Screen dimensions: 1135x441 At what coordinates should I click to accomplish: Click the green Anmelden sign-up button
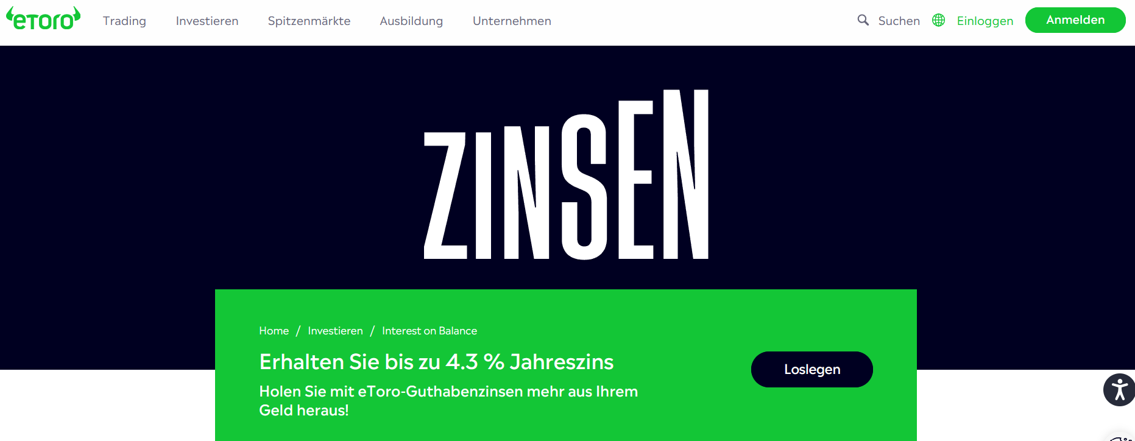(x=1075, y=20)
